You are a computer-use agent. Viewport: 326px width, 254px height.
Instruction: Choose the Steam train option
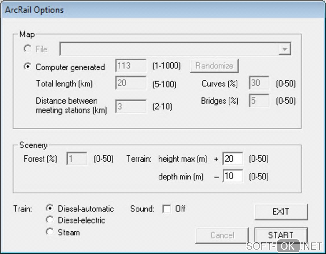pos(50,232)
